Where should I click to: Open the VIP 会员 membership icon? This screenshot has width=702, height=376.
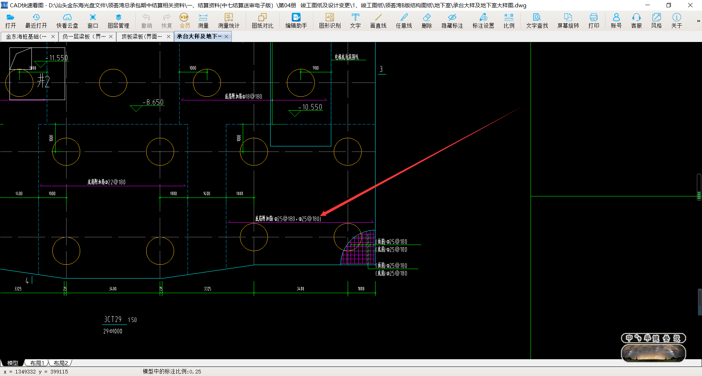click(185, 21)
